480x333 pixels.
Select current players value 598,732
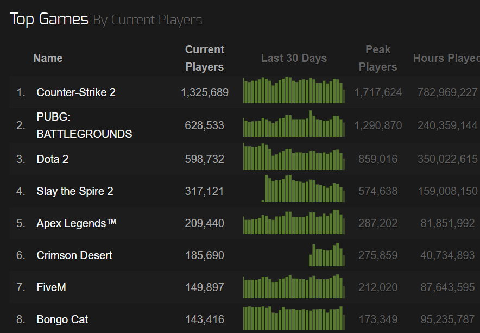pyautogui.click(x=205, y=159)
